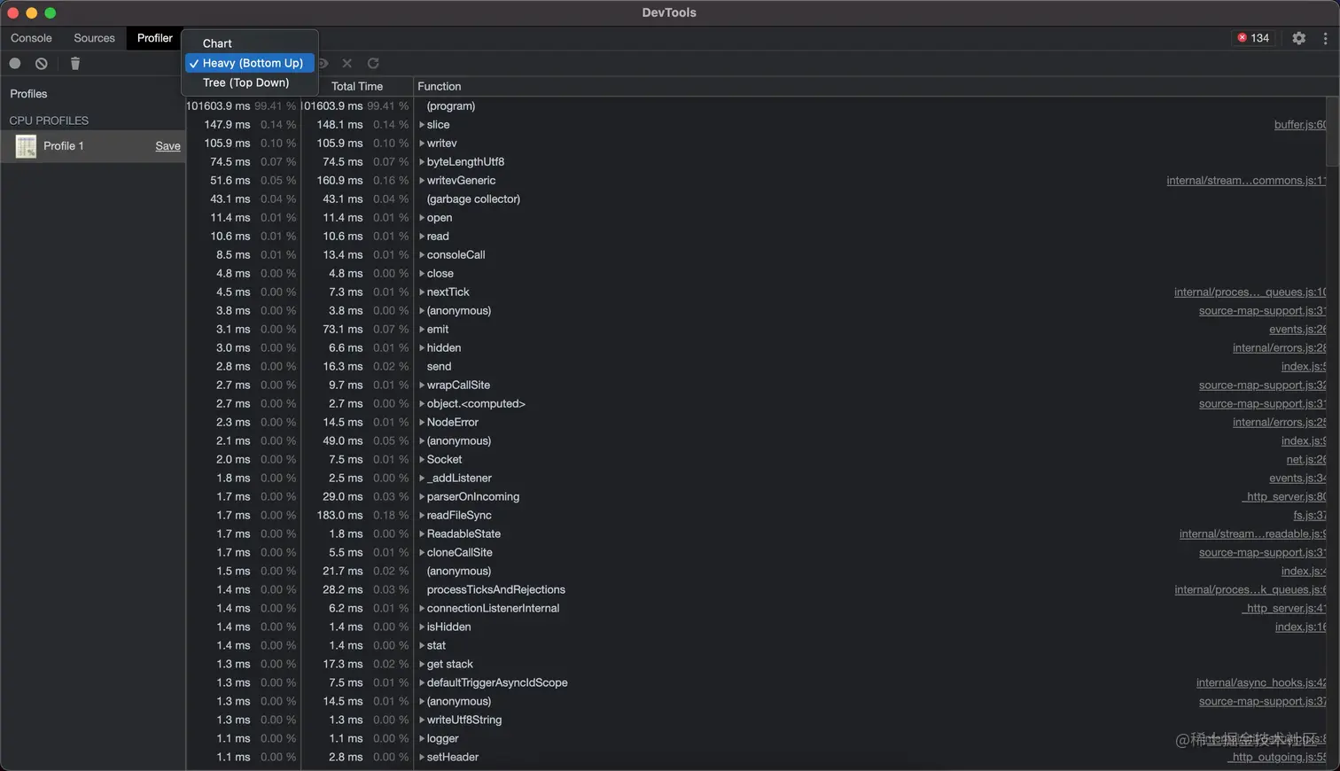Select the processTicksAndRejections function name

coord(496,590)
